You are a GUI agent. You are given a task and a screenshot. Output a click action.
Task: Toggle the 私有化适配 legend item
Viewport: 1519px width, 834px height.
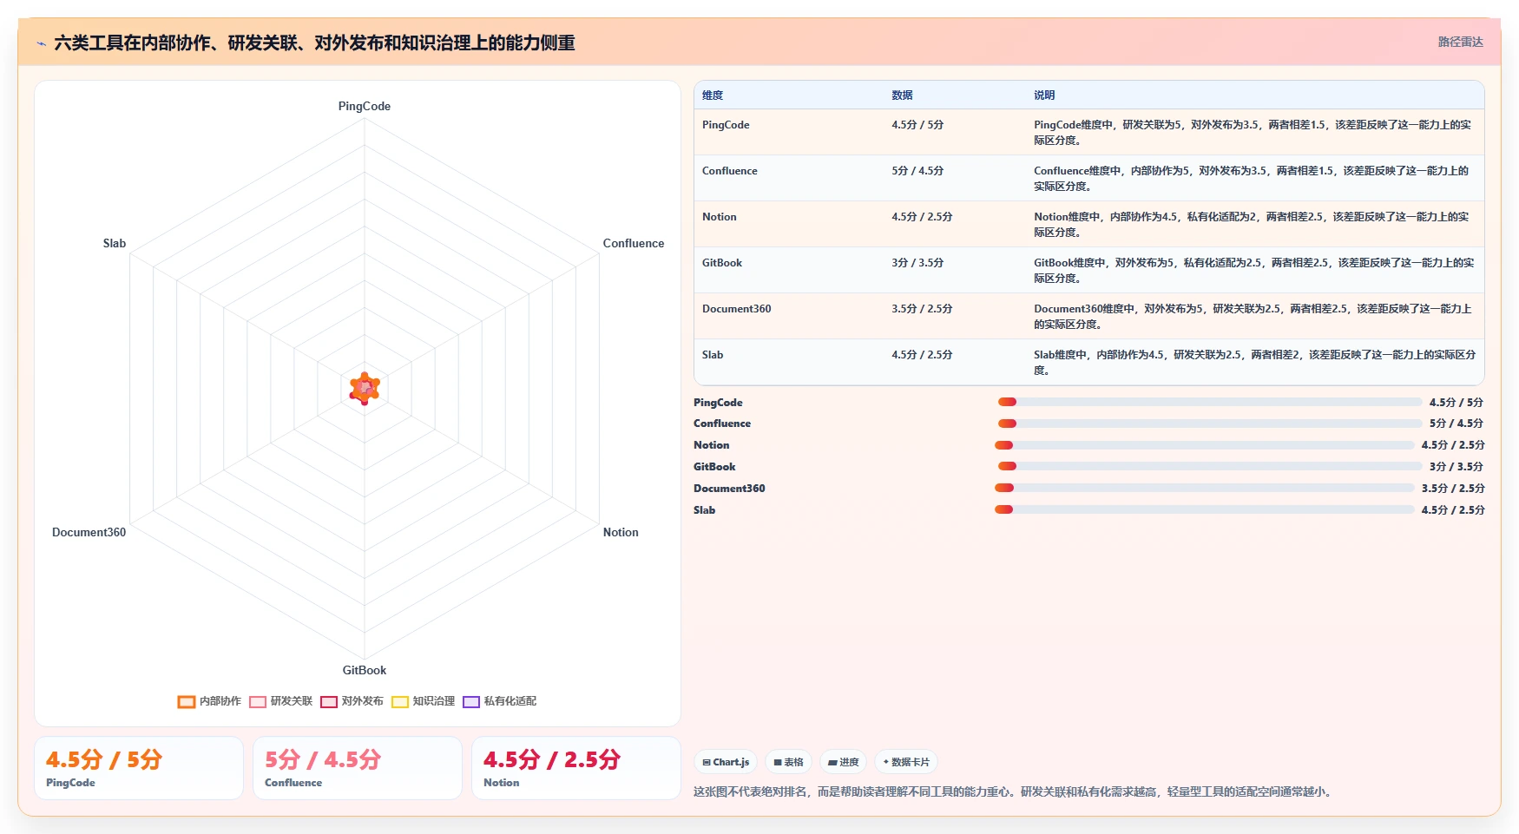tap(500, 701)
